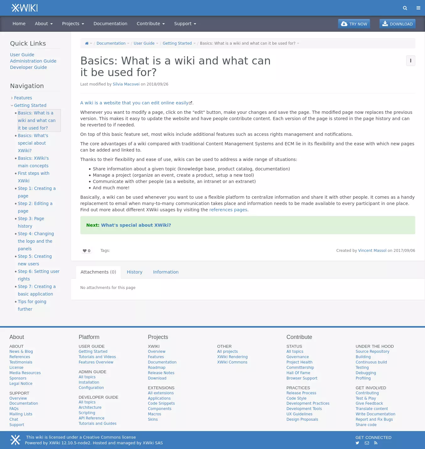Open UX Guidelines footer link
This screenshot has height=449, width=425.
(299, 414)
